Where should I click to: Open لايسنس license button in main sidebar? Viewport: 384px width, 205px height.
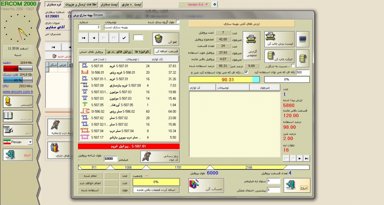pos(18,102)
